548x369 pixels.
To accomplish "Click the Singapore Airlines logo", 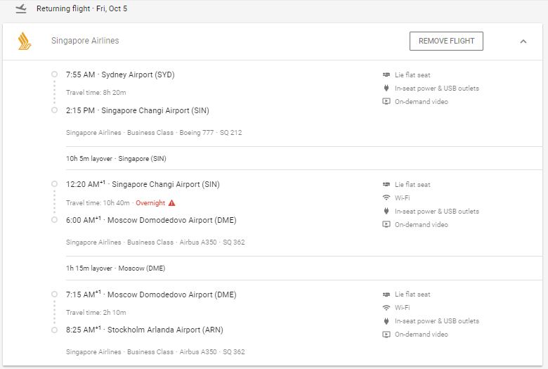I will 25,41.
